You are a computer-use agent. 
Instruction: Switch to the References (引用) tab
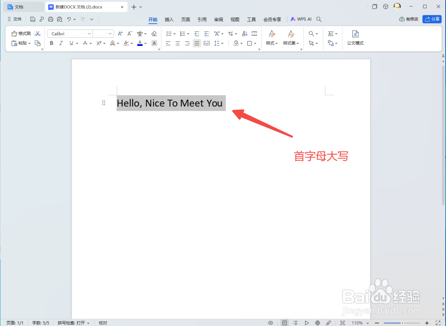coord(202,20)
